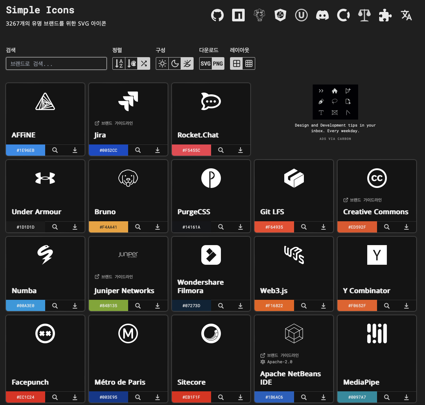Open the GitHub repository icon
The height and width of the screenshot is (405, 425).
[x=217, y=15]
